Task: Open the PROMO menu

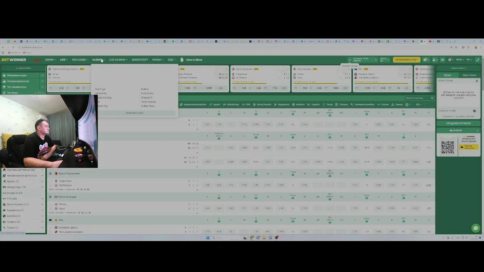Action: point(158,60)
